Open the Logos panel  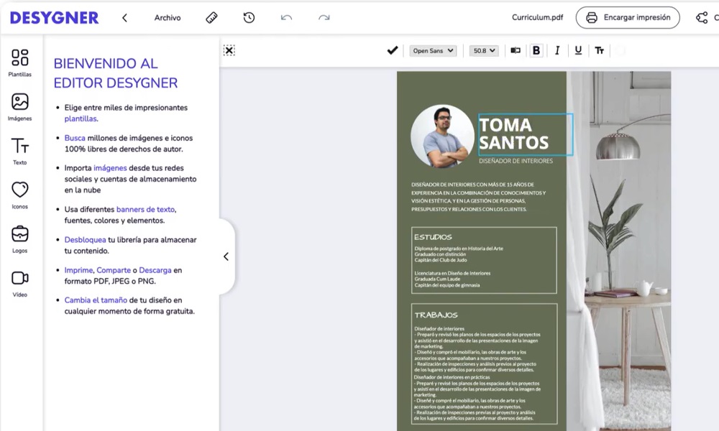19,236
